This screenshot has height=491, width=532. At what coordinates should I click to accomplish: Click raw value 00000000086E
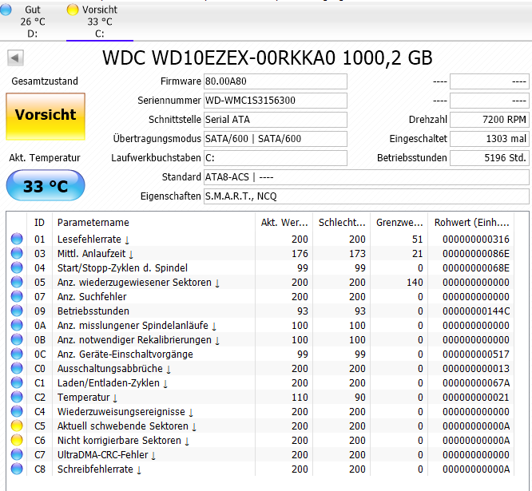pyautogui.click(x=475, y=254)
